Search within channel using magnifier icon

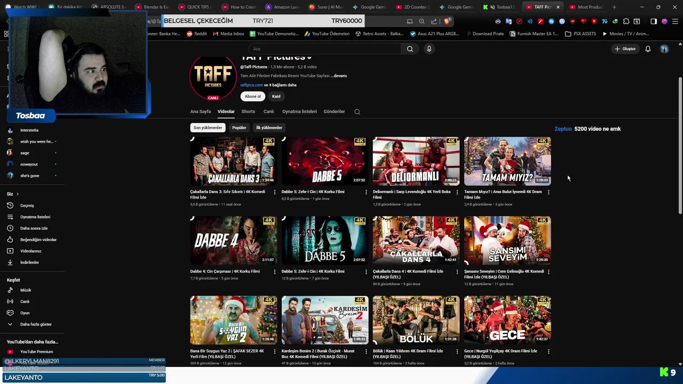358,111
